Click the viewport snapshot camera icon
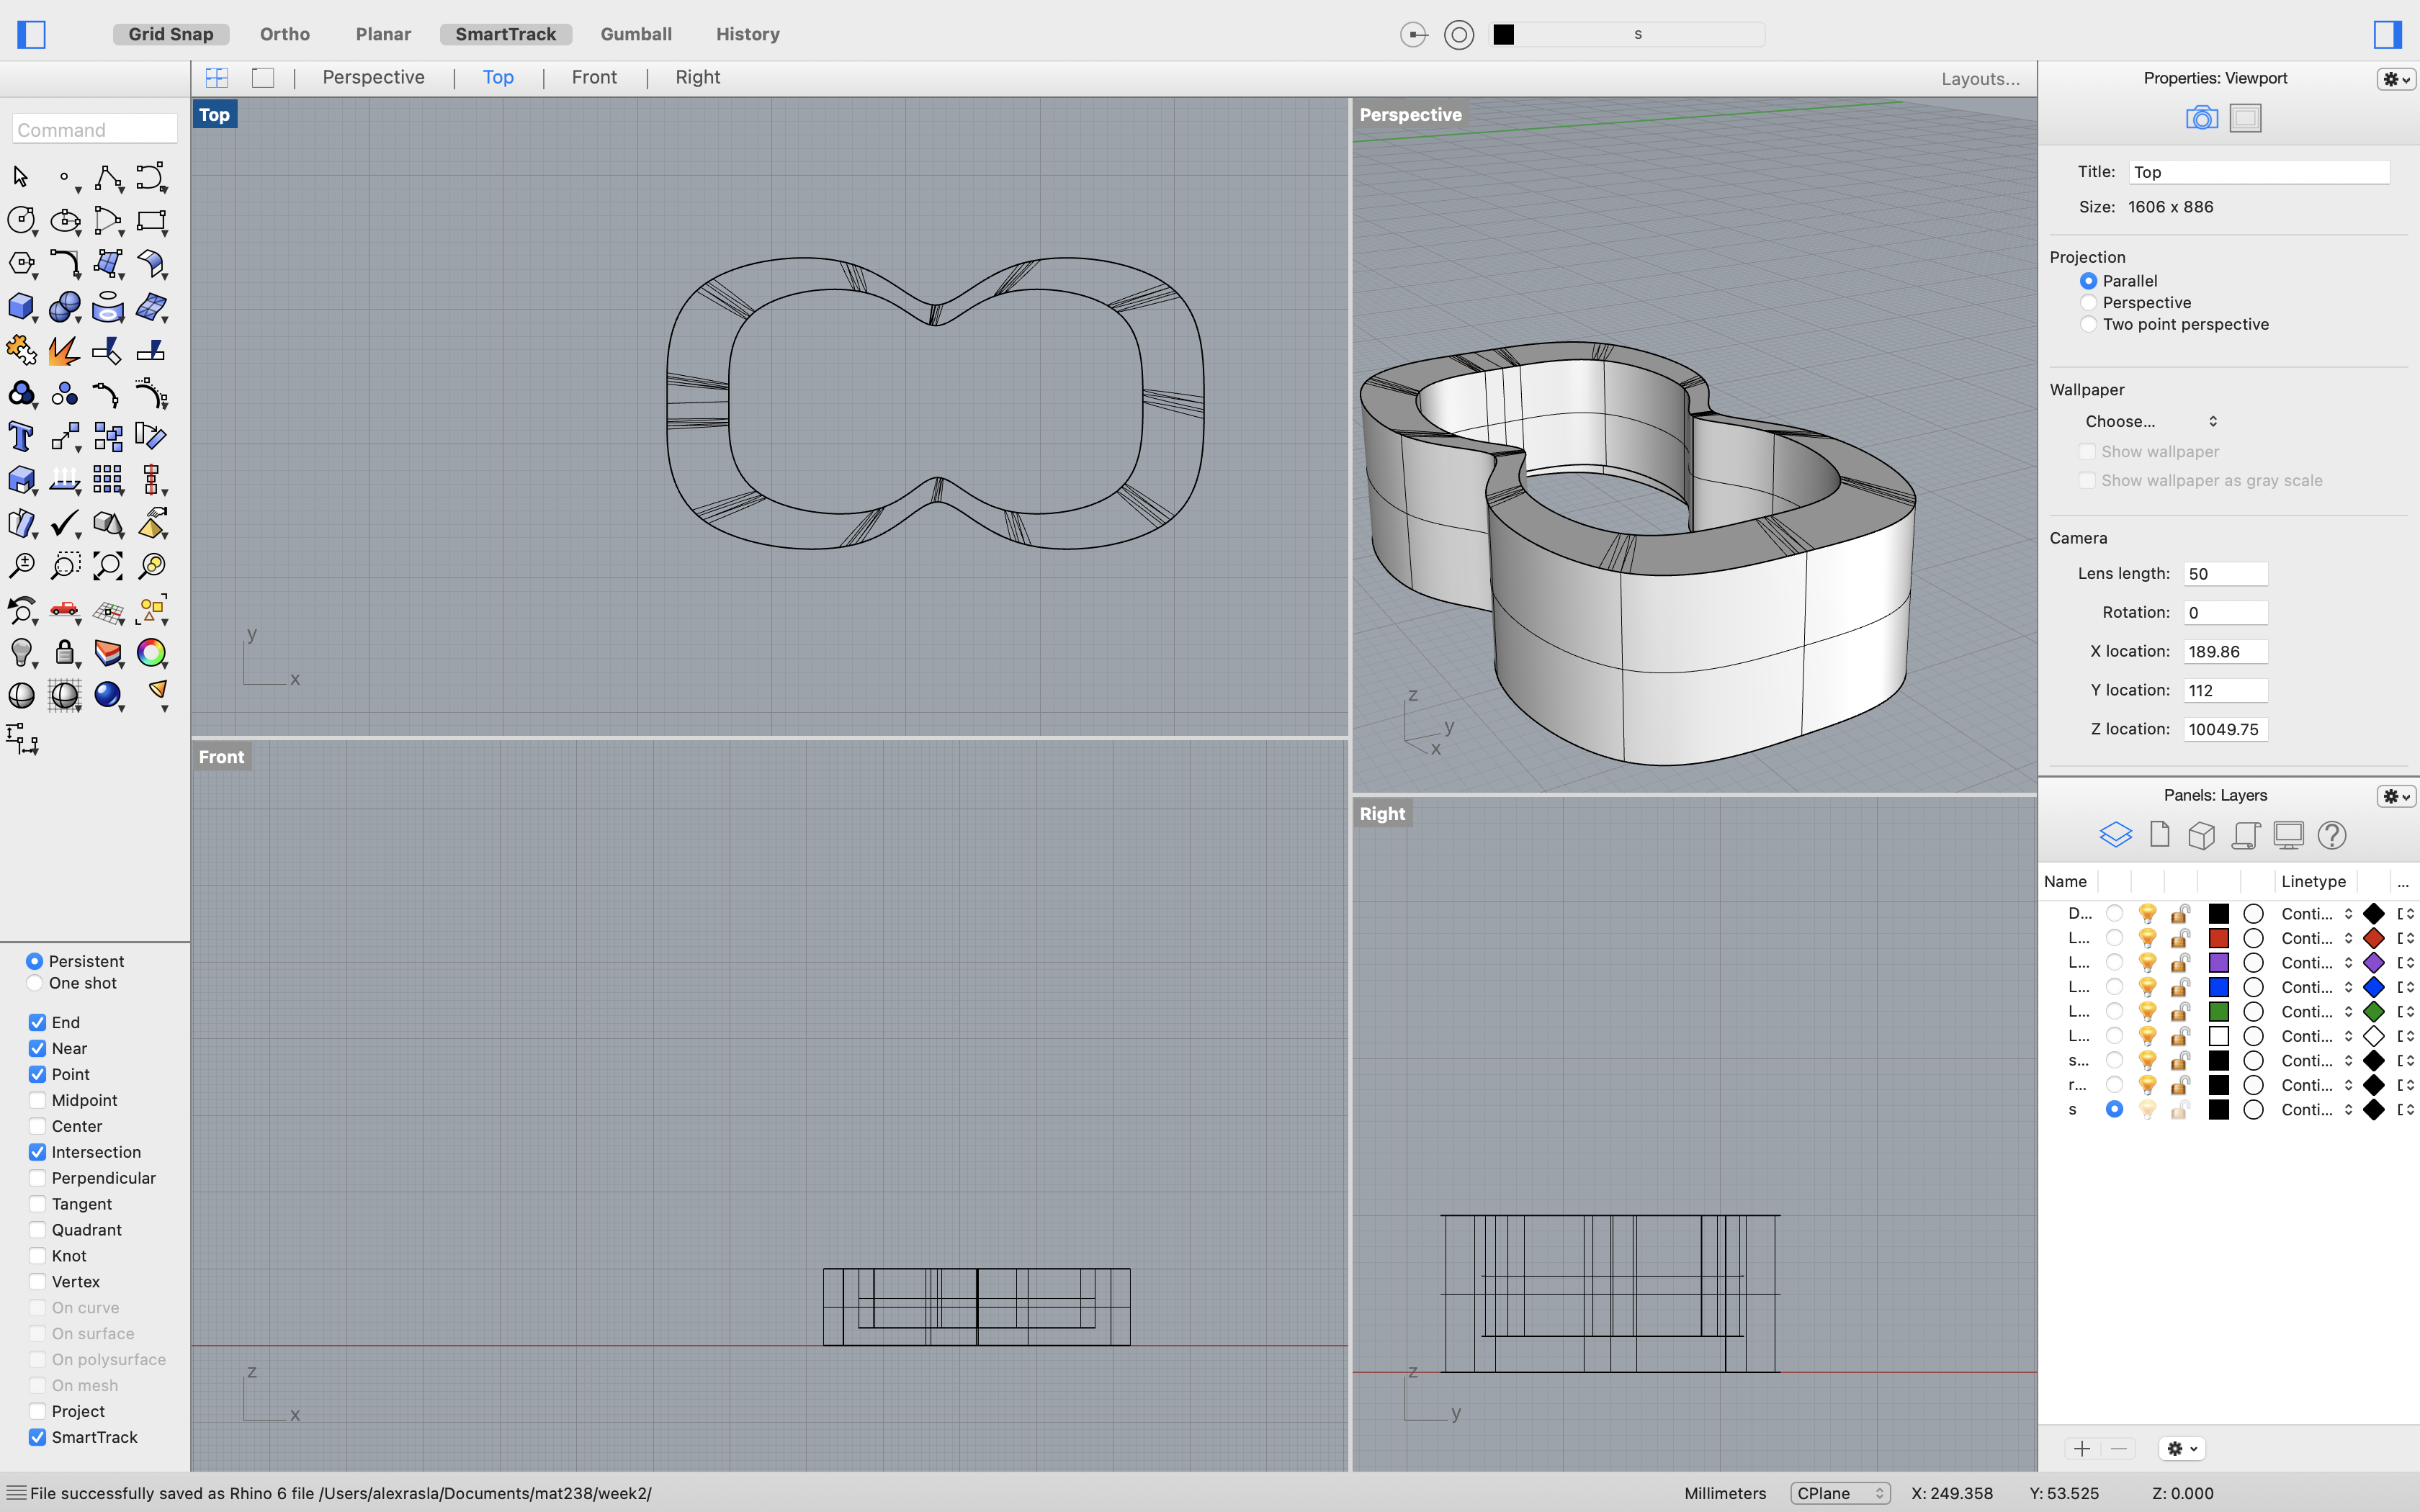 pyautogui.click(x=2201, y=117)
